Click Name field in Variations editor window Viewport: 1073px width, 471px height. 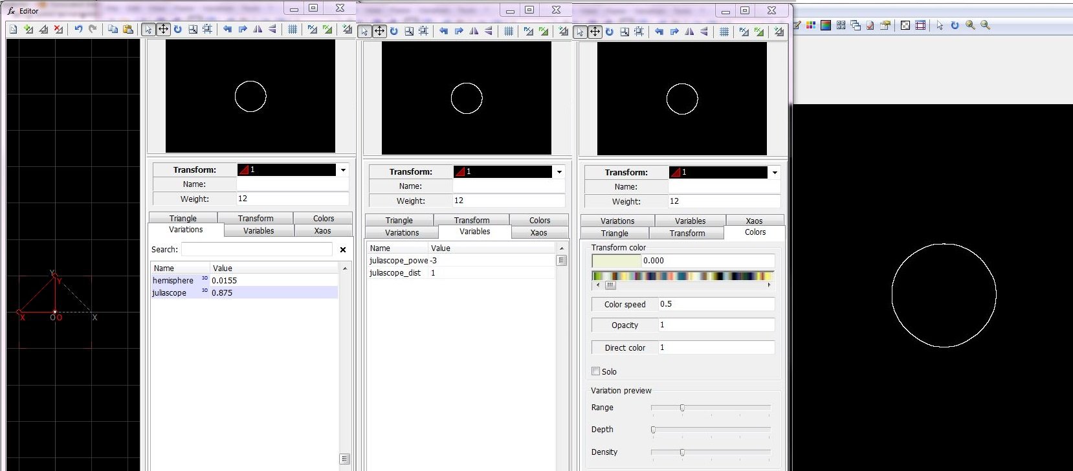(293, 184)
